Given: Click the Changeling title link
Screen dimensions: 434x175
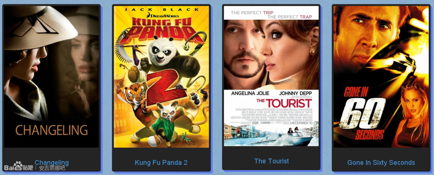Looking at the screenshot, I should (52, 162).
